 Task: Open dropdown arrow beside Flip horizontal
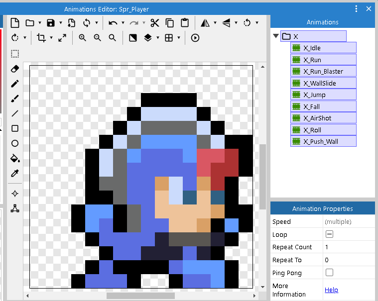[215, 23]
